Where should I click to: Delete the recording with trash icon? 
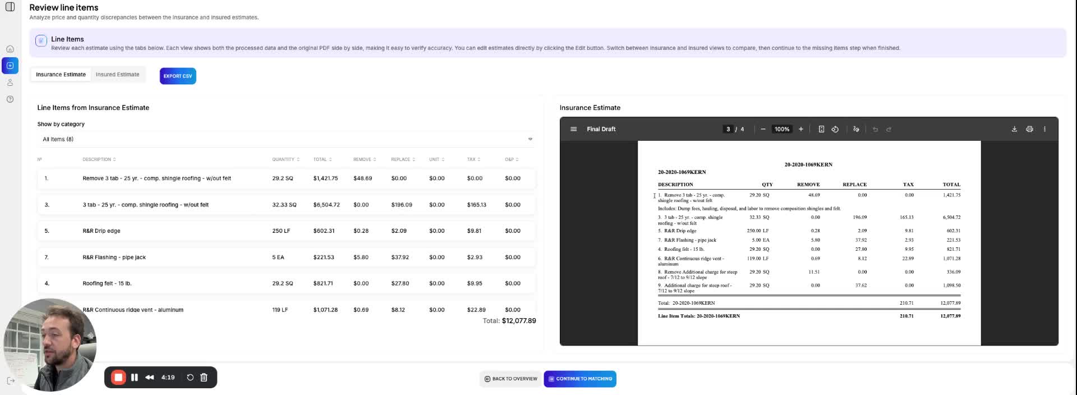click(x=204, y=378)
